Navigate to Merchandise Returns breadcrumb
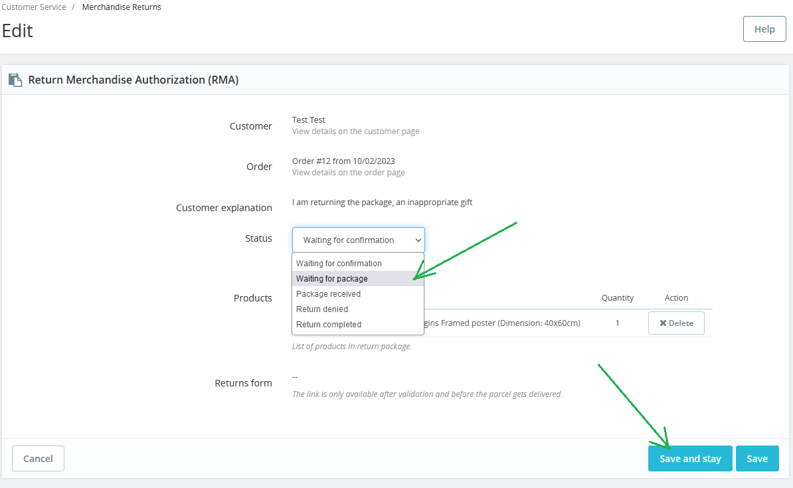The image size is (793, 488). (x=122, y=7)
